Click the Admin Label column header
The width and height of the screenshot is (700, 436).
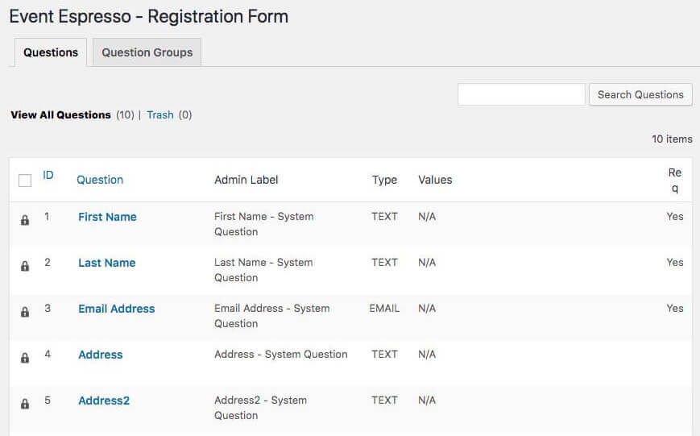click(x=246, y=180)
